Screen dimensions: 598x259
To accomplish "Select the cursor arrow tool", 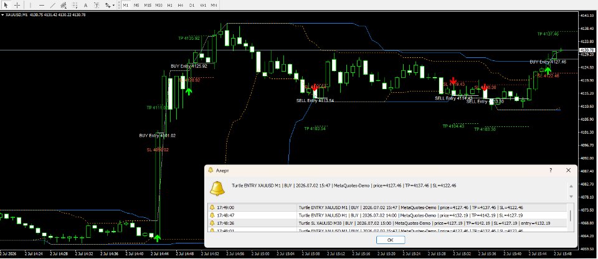I will click(x=6, y=6).
